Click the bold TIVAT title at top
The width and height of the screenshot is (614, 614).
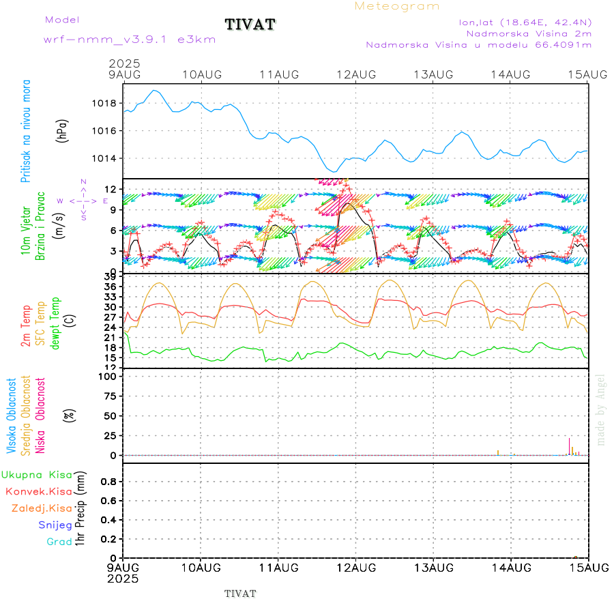point(250,25)
